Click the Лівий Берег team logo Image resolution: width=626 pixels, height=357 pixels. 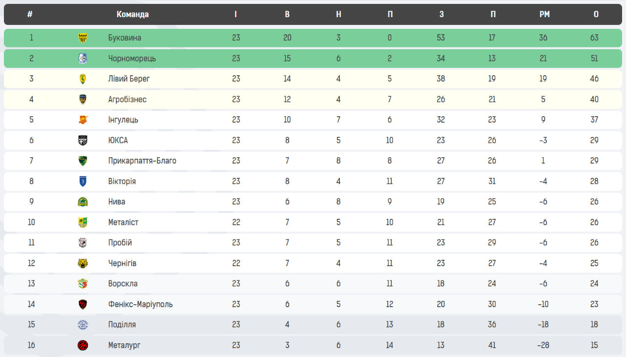83,79
